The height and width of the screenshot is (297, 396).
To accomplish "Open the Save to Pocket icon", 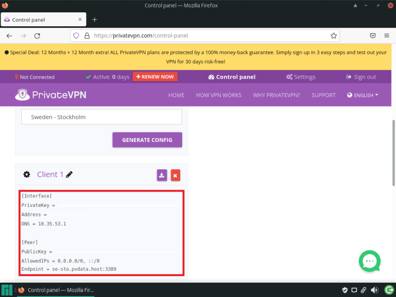I will 373,36.
